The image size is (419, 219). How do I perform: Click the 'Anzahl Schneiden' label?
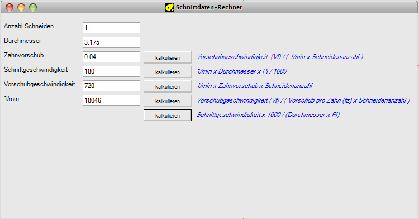29,26
